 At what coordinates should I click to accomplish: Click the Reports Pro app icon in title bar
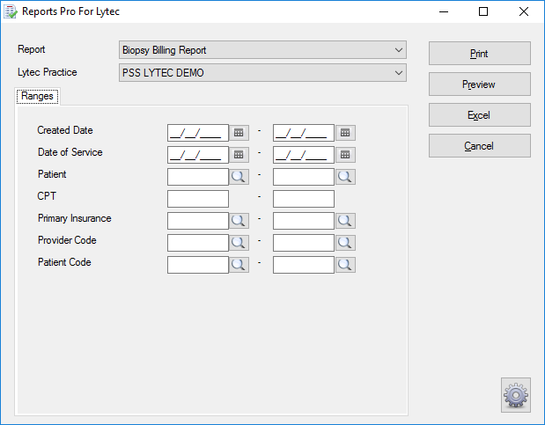pos(10,11)
